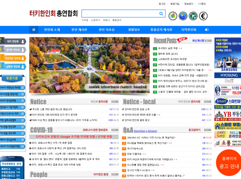Viewport: 241px width, 179px height.
Task: Open the hamburger menu on the navigation bar
Action: pos(34,29)
